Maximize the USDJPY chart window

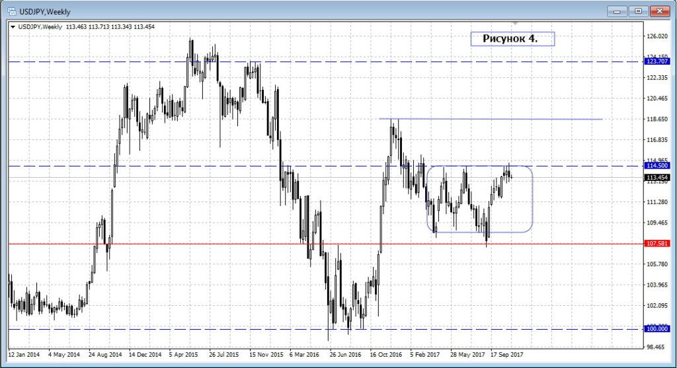pyautogui.click(x=639, y=11)
